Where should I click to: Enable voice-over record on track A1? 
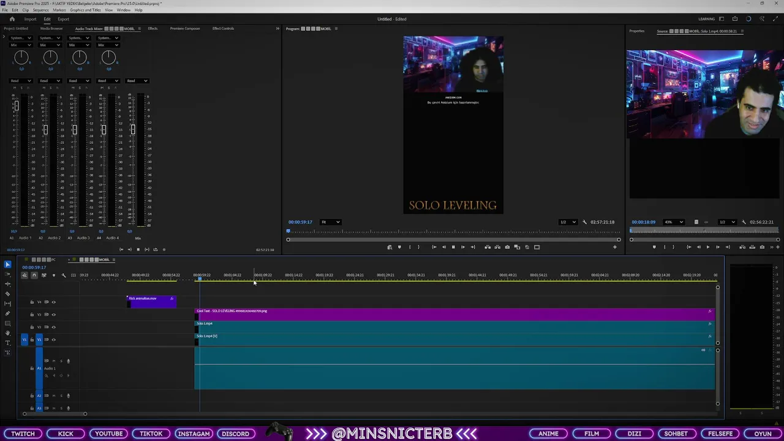click(68, 361)
